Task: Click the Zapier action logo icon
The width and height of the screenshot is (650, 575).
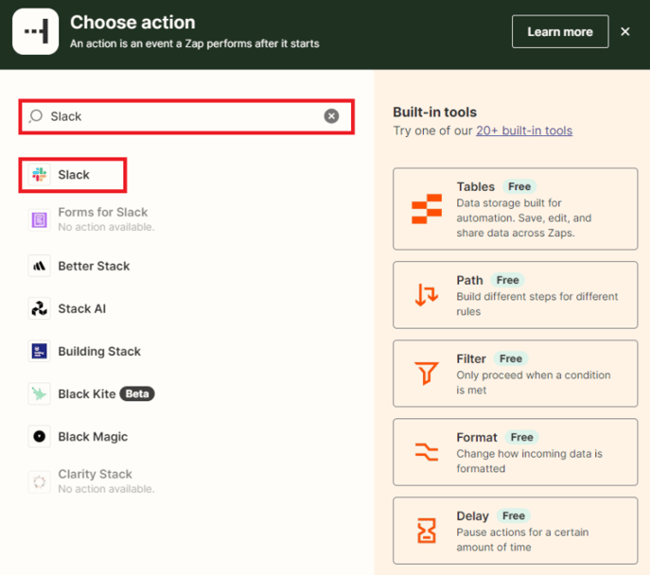Action: point(36,31)
